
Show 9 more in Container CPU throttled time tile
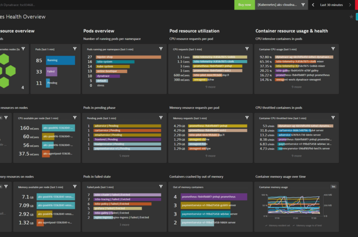[296, 156]
